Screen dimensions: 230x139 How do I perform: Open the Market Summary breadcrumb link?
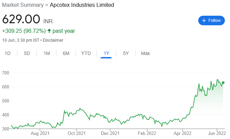[23, 5]
